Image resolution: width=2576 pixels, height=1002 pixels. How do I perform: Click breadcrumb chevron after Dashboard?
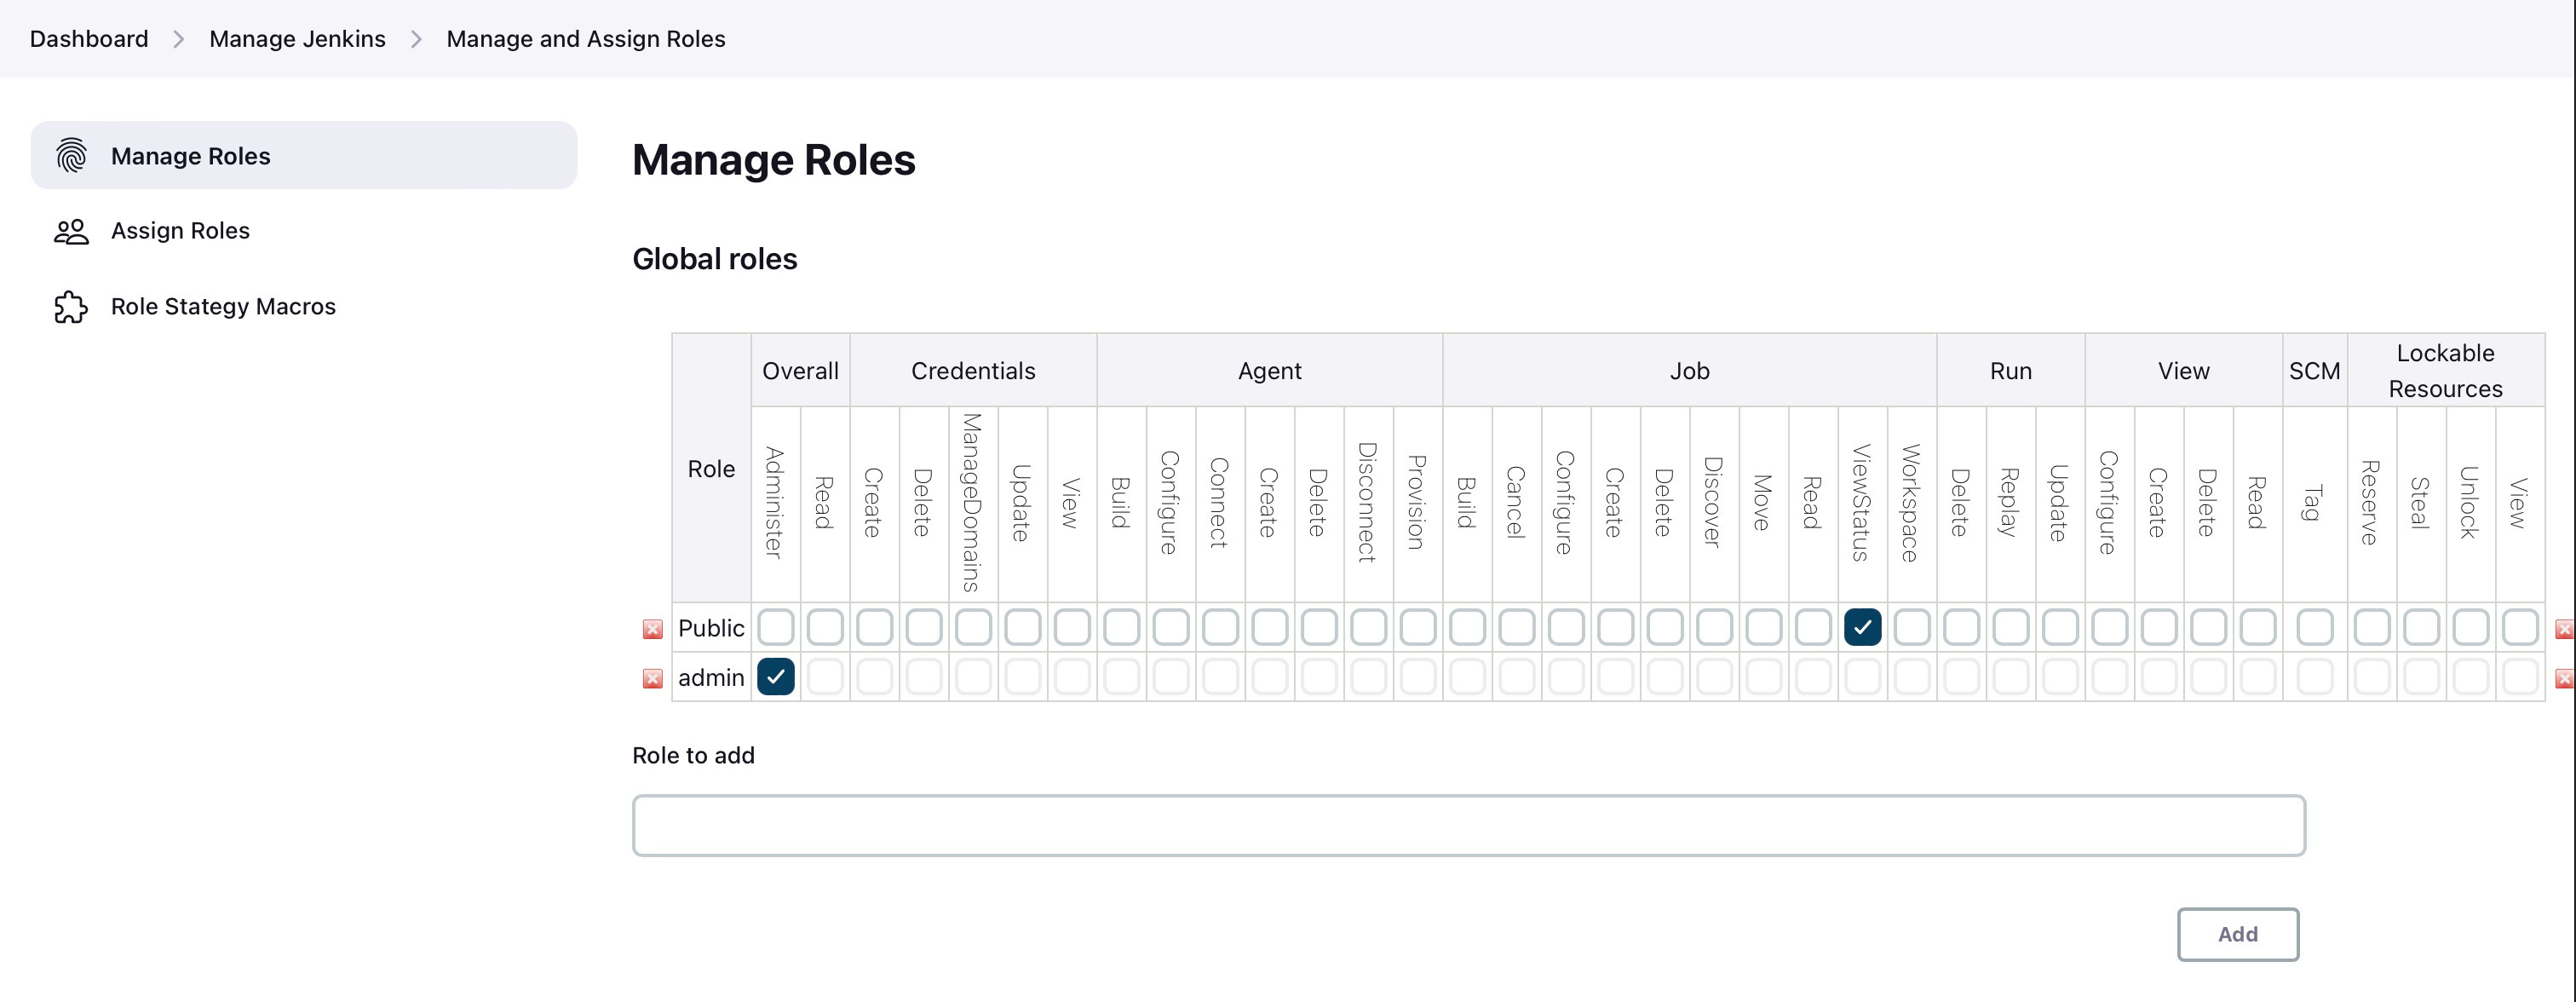pyautogui.click(x=179, y=39)
